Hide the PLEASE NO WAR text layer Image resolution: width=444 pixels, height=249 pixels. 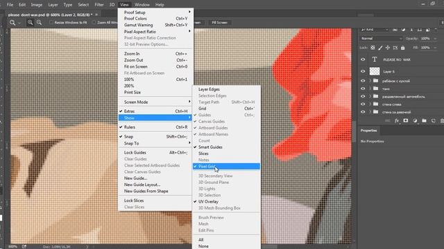click(x=363, y=59)
